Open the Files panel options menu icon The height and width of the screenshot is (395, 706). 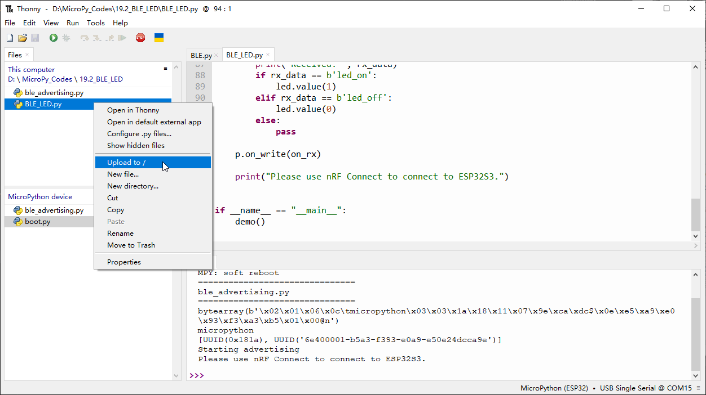[166, 69]
